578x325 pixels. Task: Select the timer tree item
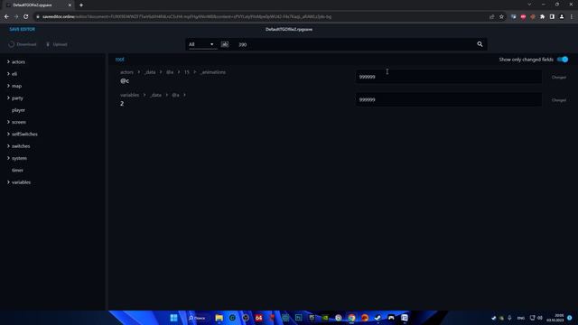[x=17, y=171]
